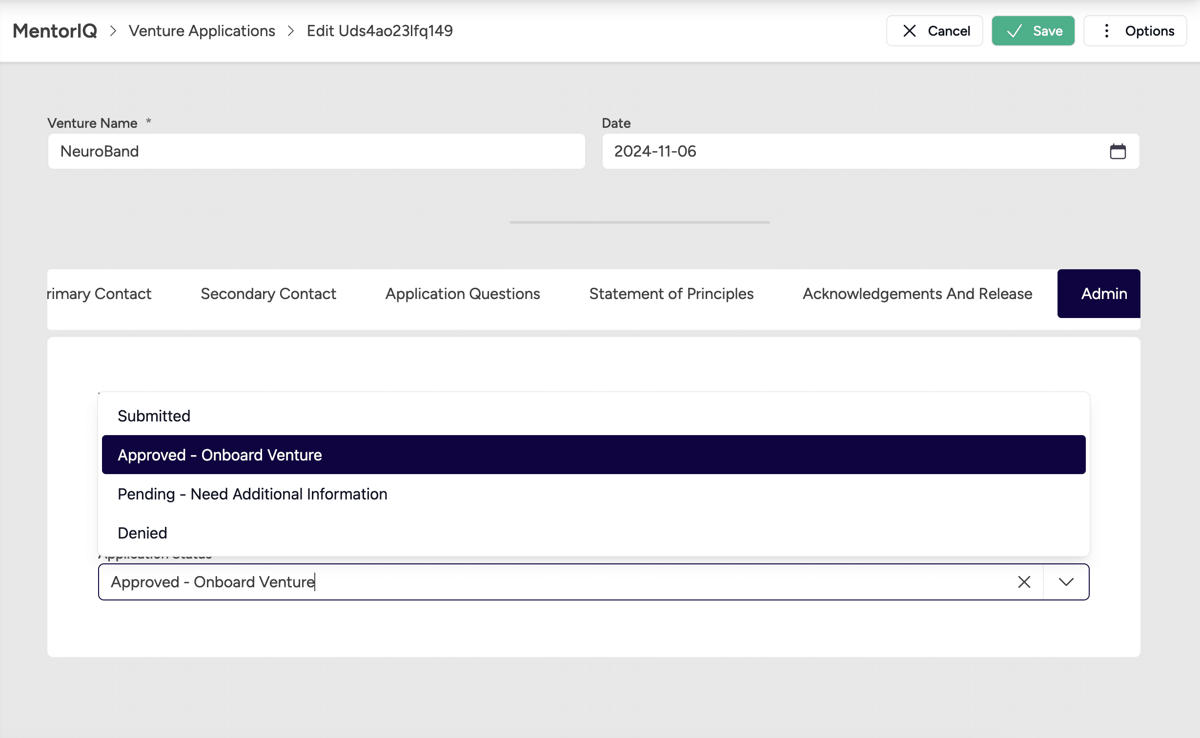Open the Application Questions tab

462,294
